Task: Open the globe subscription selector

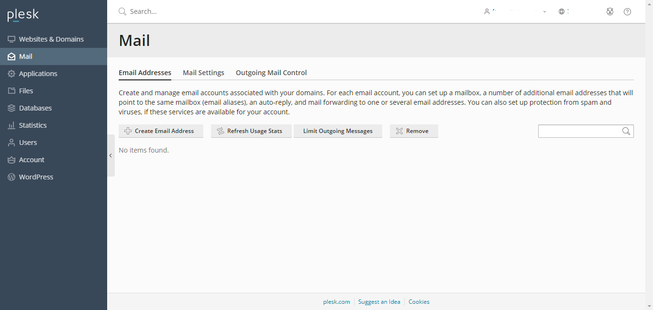Action: point(564,11)
